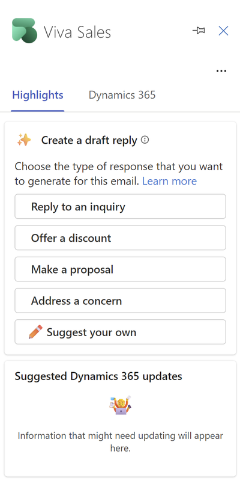240x487 pixels.
Task: Pick Make a proposal response
Action: click(x=121, y=269)
